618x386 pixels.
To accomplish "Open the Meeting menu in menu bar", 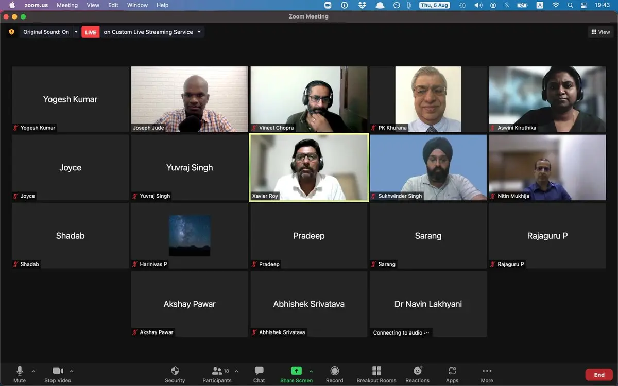I will [67, 5].
